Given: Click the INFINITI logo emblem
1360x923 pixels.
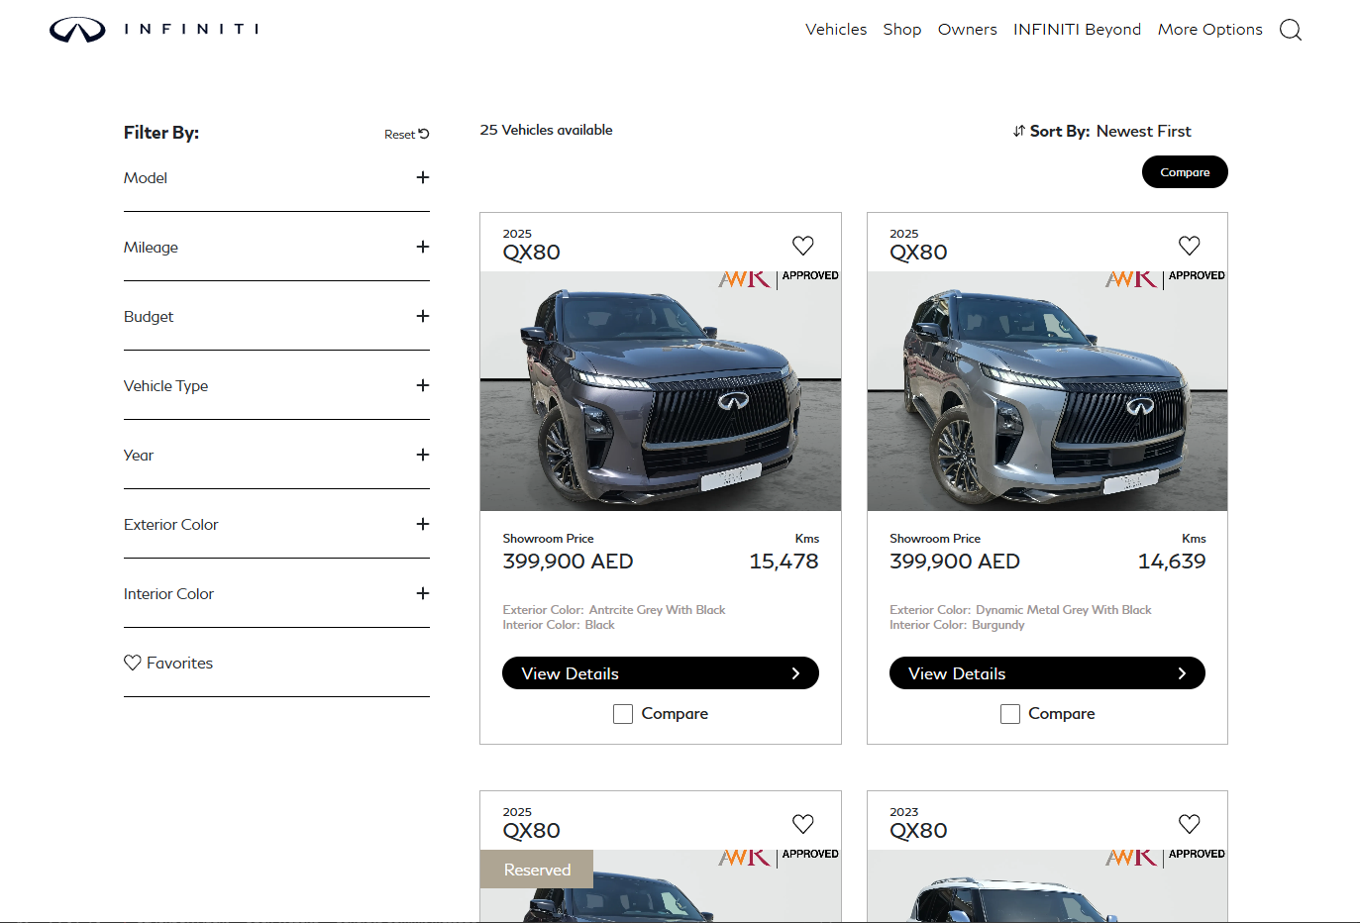Looking at the screenshot, I should 77,30.
